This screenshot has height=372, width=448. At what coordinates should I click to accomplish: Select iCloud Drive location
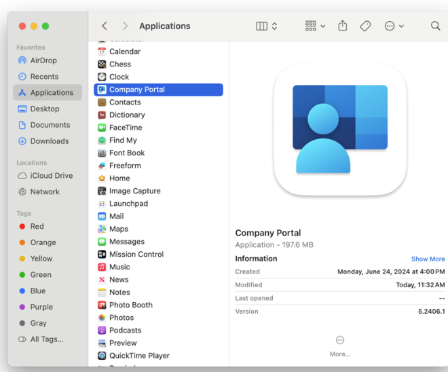[x=48, y=175]
